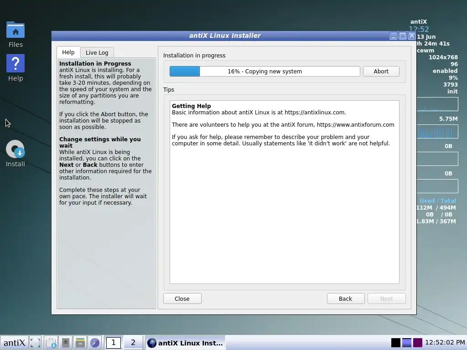Click the 'Getting Help' tip heading
The image size is (467, 350).
(x=191, y=106)
